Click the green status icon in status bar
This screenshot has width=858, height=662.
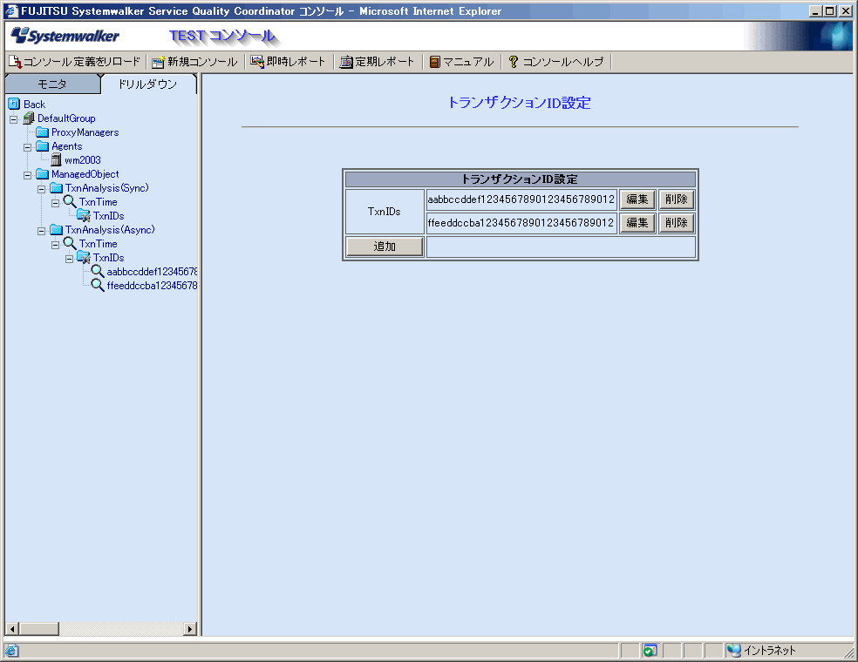point(650,651)
